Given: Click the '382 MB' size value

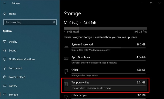Looking at the screenshot, I should click(141, 95).
